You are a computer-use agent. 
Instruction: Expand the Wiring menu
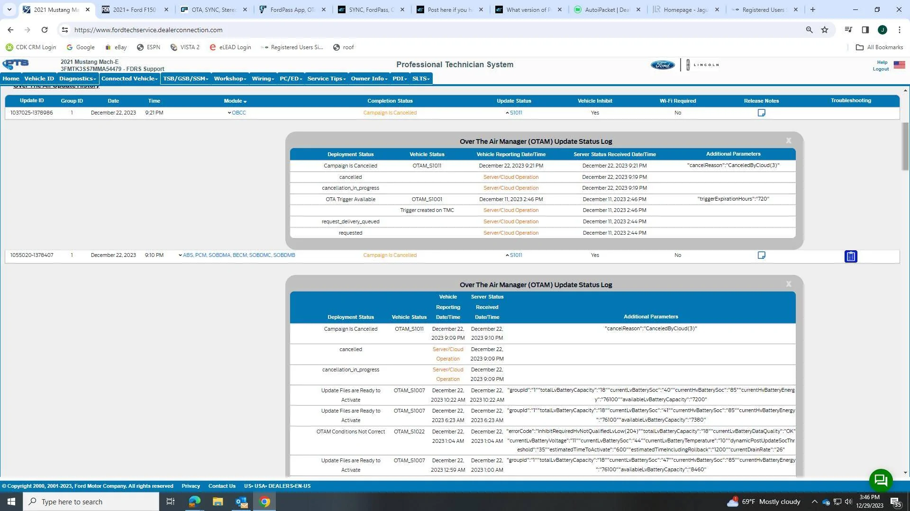pos(263,79)
